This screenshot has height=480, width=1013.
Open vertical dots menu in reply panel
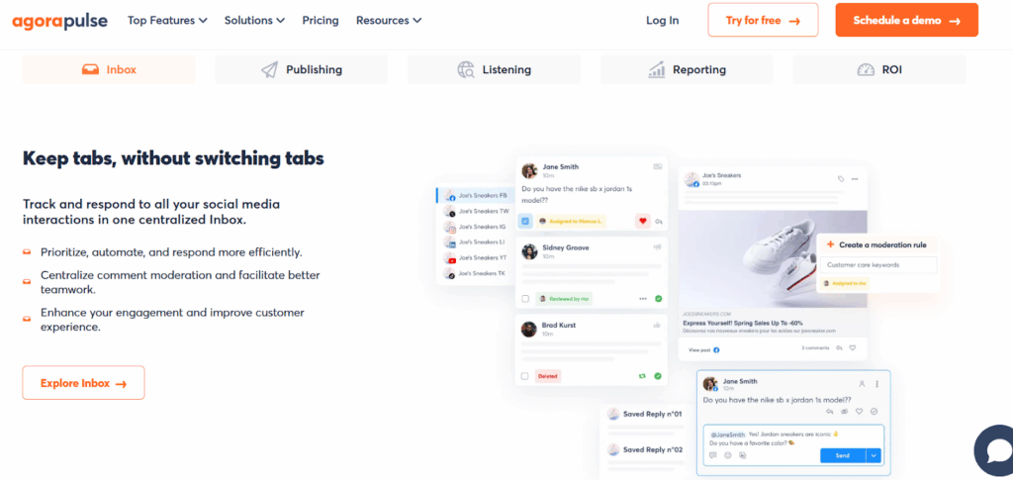(x=876, y=384)
